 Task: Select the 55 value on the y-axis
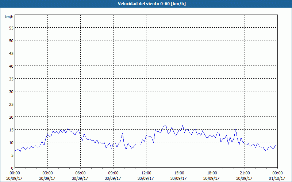[x=11, y=28]
